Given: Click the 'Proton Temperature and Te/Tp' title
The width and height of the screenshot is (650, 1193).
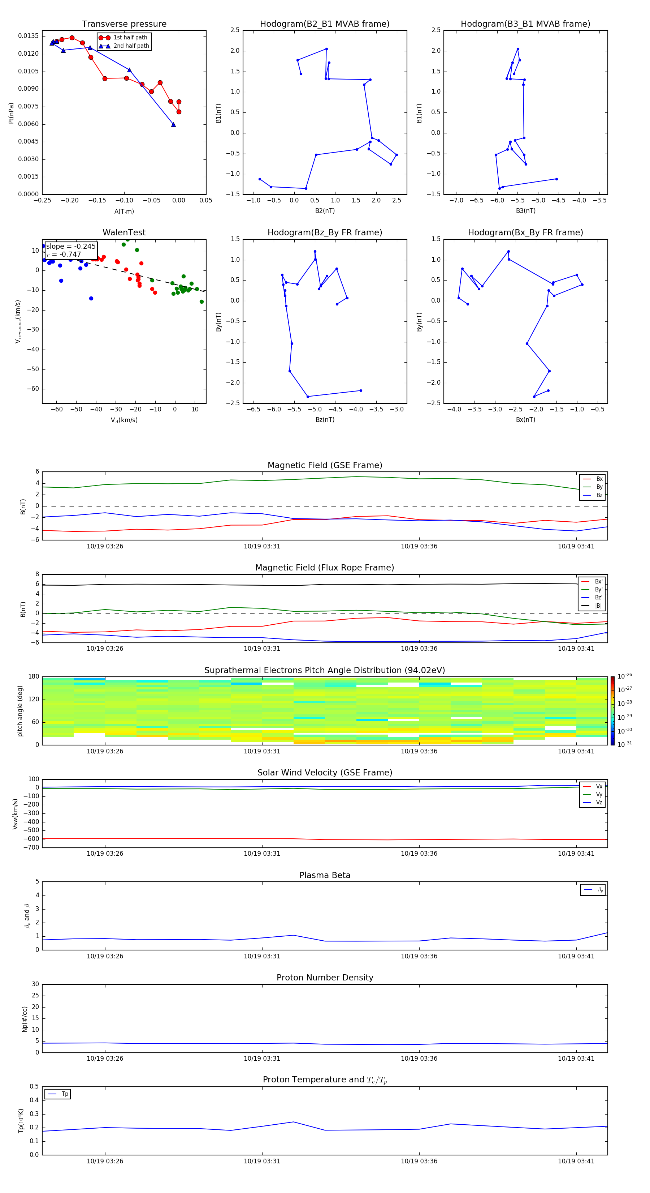Looking at the screenshot, I should [325, 1080].
